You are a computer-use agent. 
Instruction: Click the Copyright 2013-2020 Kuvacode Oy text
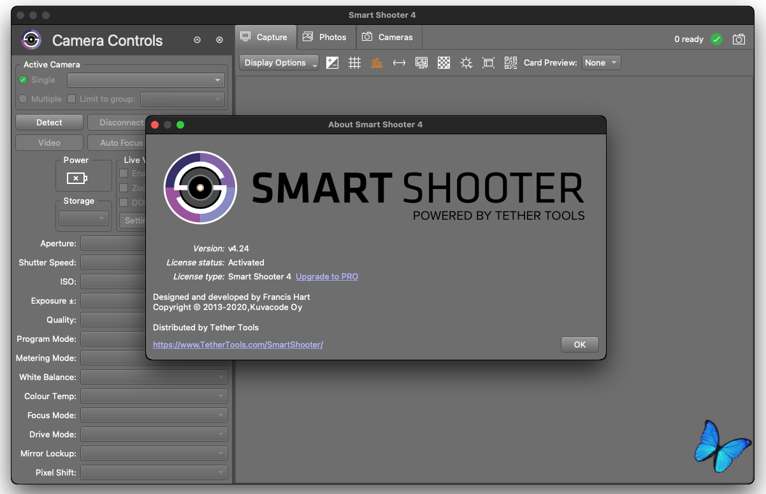click(x=228, y=307)
